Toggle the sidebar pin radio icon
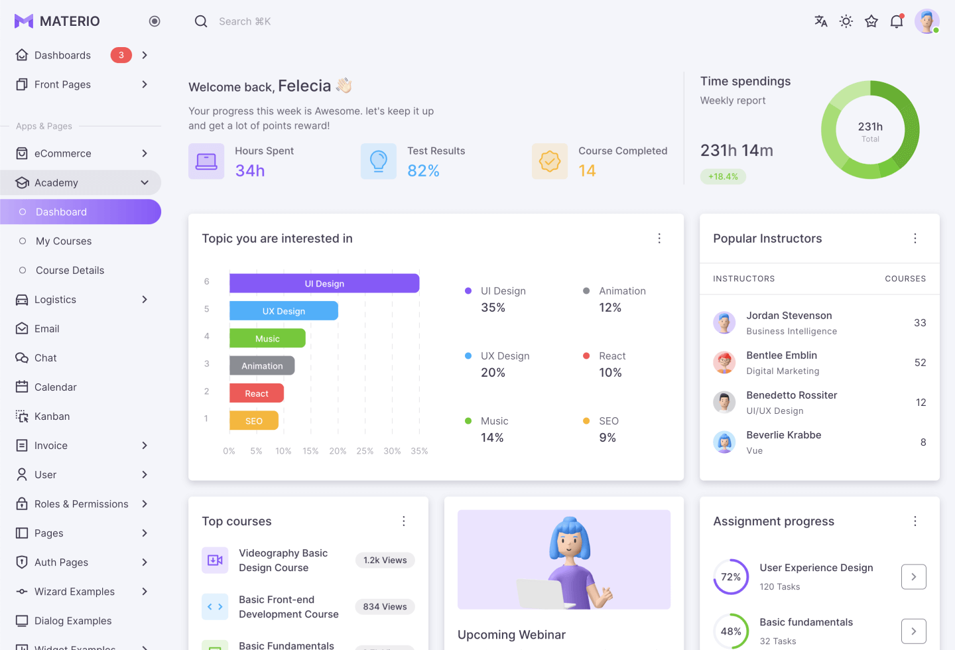The width and height of the screenshot is (955, 650). click(155, 21)
